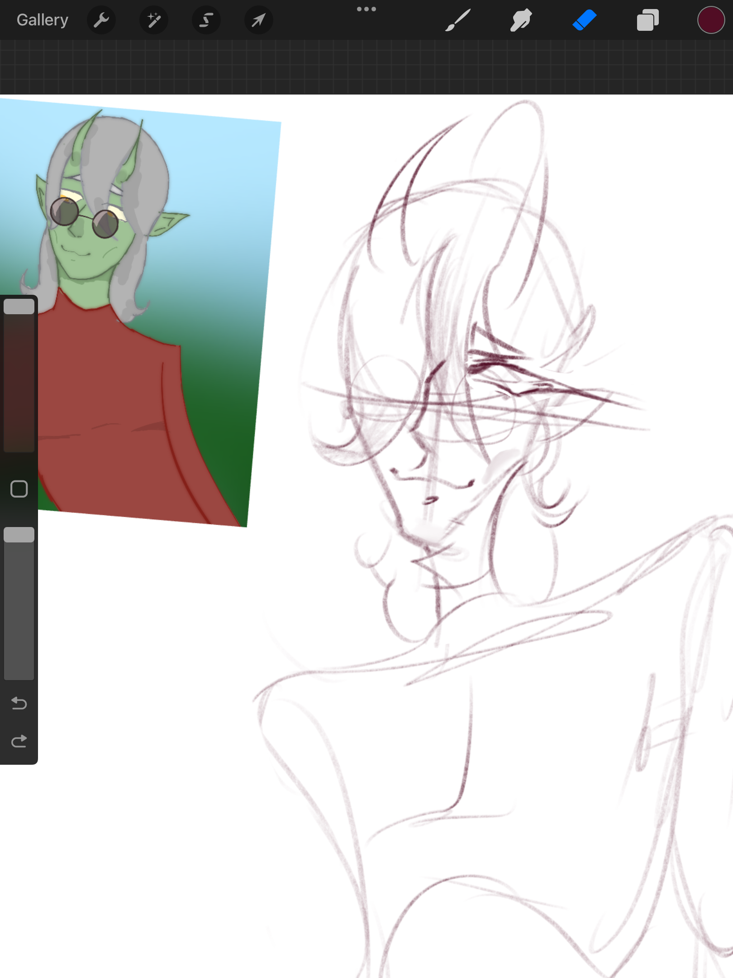
Task: Adjust the brush opacity slider
Action: pos(19,603)
